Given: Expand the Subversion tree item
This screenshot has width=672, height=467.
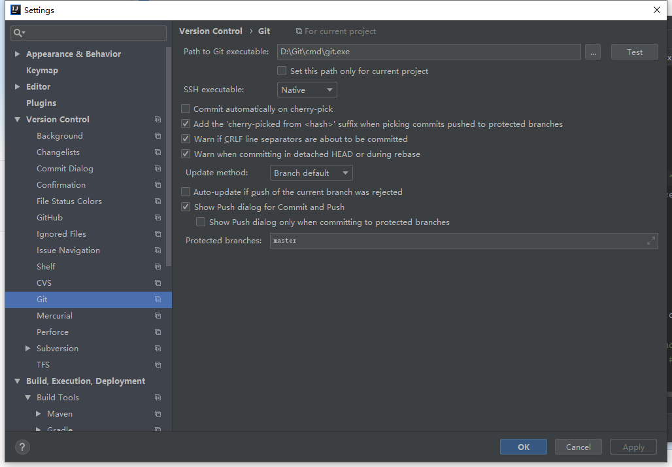Looking at the screenshot, I should click(27, 348).
